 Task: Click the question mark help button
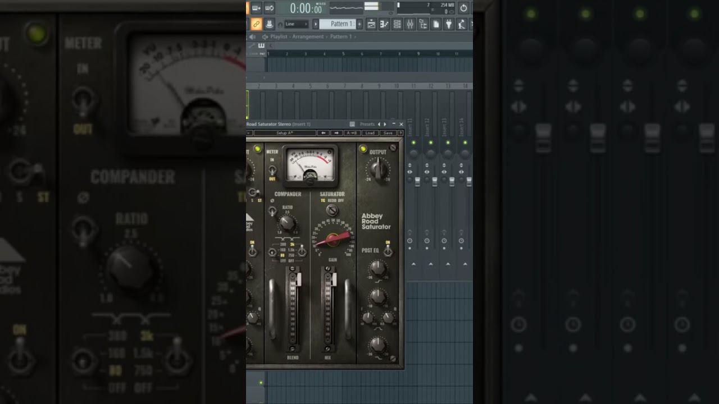coord(400,133)
